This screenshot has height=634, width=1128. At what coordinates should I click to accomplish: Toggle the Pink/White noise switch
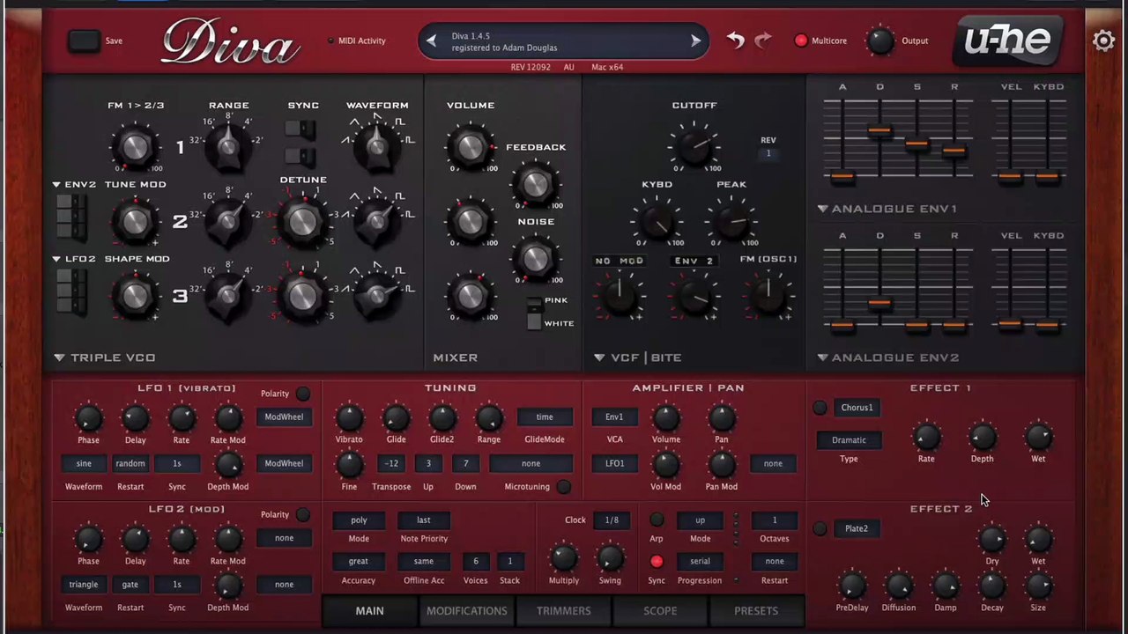tap(534, 312)
